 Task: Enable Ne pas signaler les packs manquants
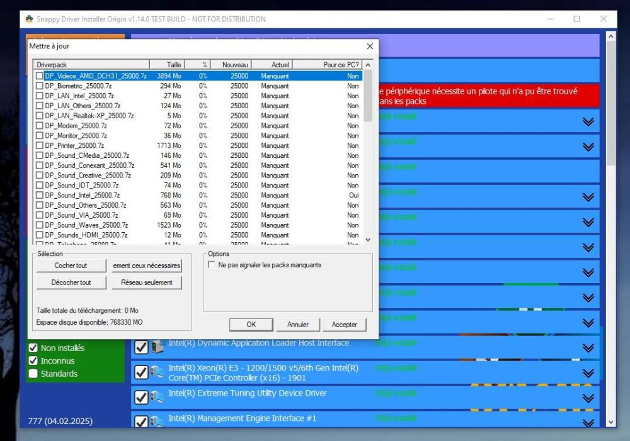[212, 265]
